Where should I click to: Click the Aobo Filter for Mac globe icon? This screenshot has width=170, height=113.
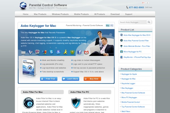point(29,103)
